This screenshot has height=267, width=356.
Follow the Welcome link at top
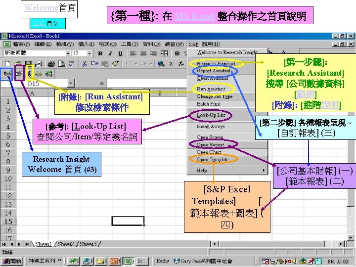42,8
